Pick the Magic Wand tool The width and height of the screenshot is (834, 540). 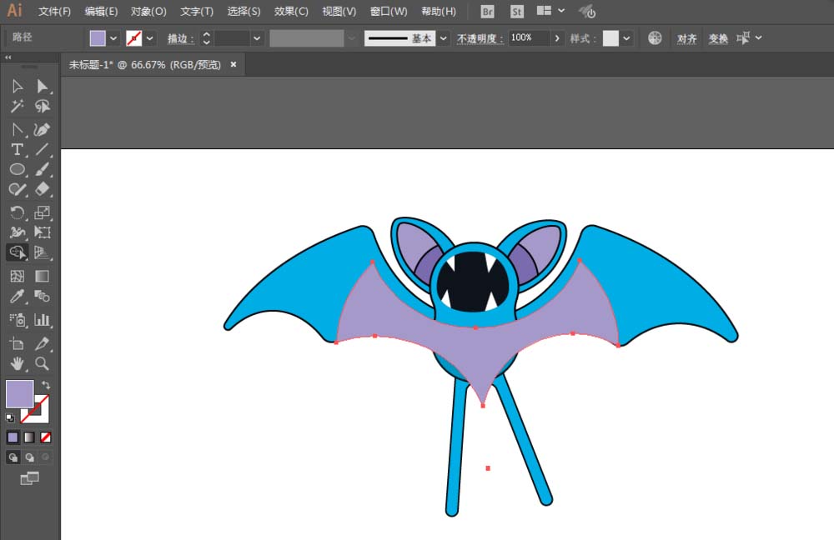(x=17, y=106)
